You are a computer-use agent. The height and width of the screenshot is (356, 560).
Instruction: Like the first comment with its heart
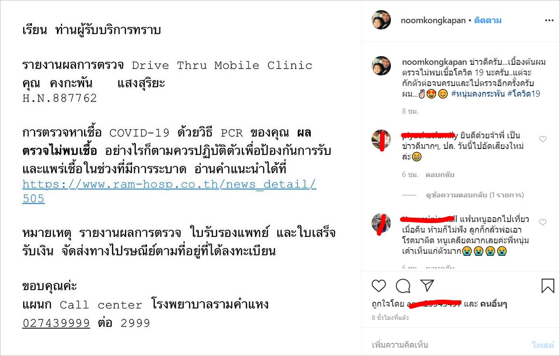[x=543, y=139]
